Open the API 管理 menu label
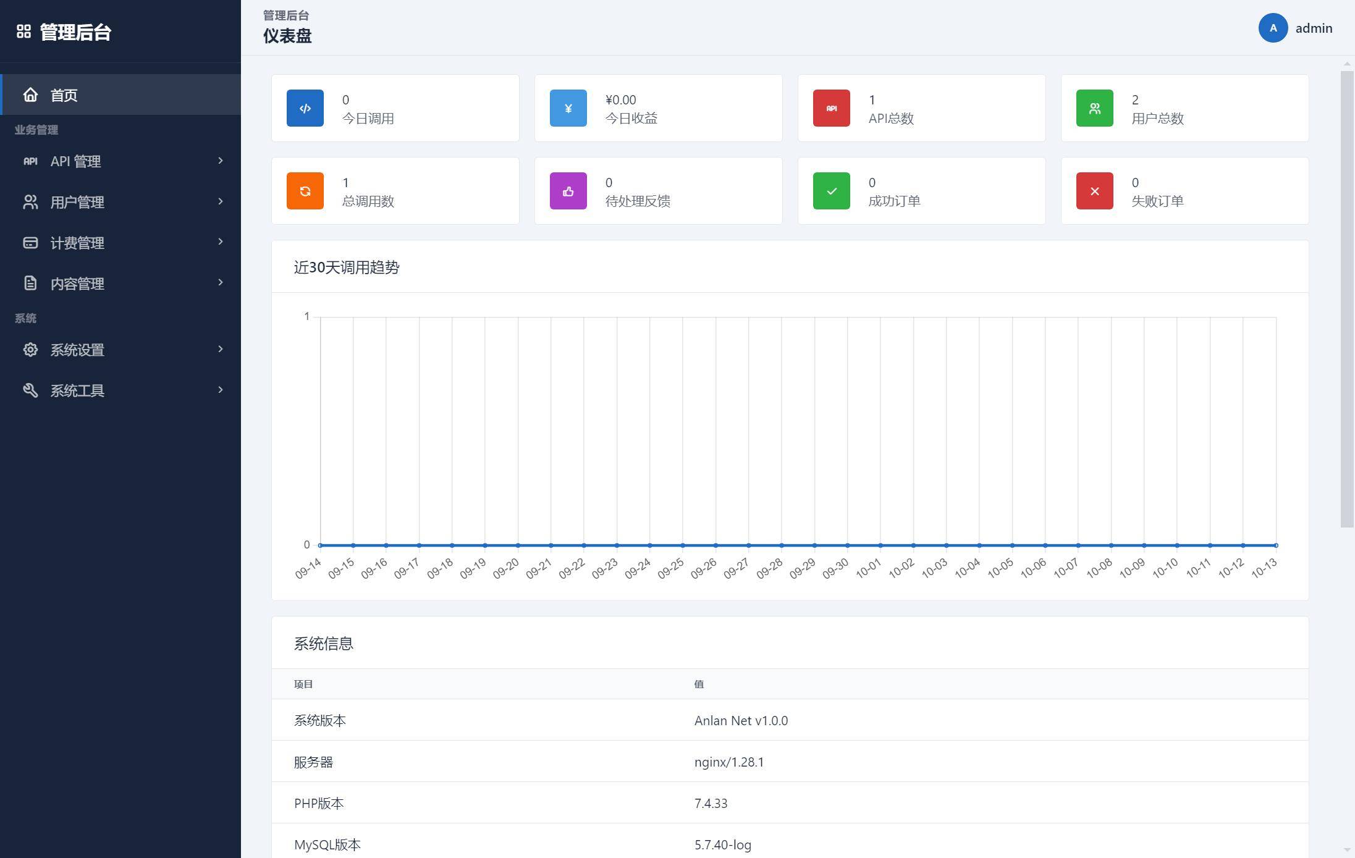This screenshot has height=858, width=1355. 75,161
